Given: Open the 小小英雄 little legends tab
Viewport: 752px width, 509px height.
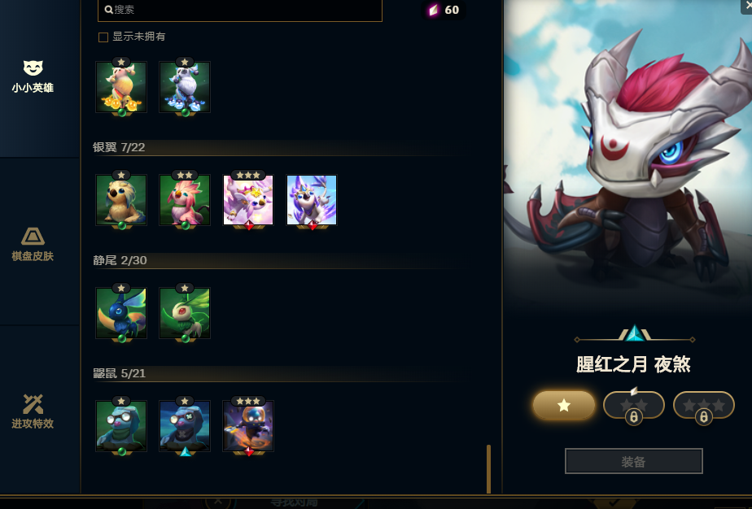Looking at the screenshot, I should pos(33,76).
